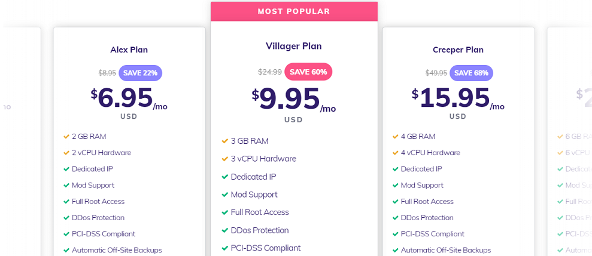Click the checkmark next to Villager Plan's Full Root Access

coord(225,212)
